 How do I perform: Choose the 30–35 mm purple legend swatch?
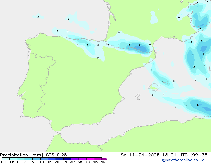coord(75,159)
